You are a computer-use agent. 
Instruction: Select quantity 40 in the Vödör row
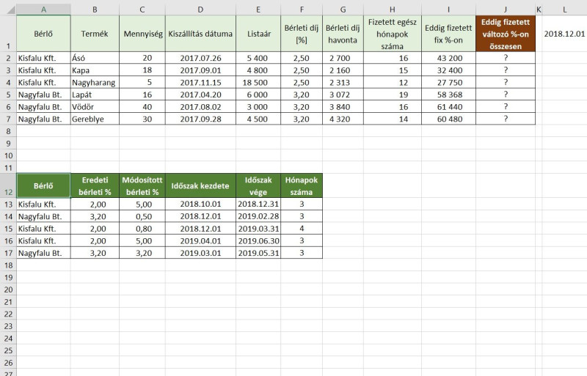[x=142, y=107]
